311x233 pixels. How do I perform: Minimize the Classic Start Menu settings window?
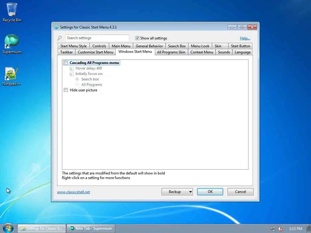click(x=232, y=27)
